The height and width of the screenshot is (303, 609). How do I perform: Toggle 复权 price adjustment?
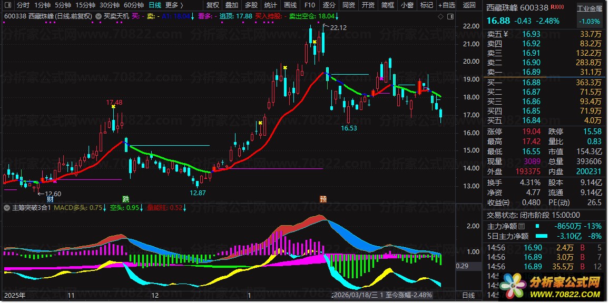tap(213, 5)
